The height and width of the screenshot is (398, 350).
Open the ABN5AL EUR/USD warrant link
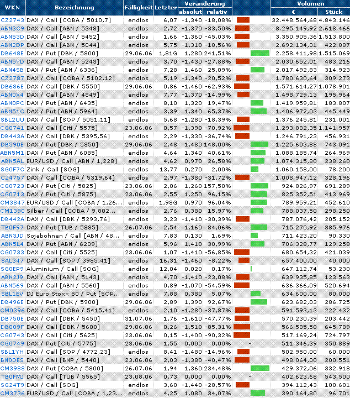click(12, 161)
